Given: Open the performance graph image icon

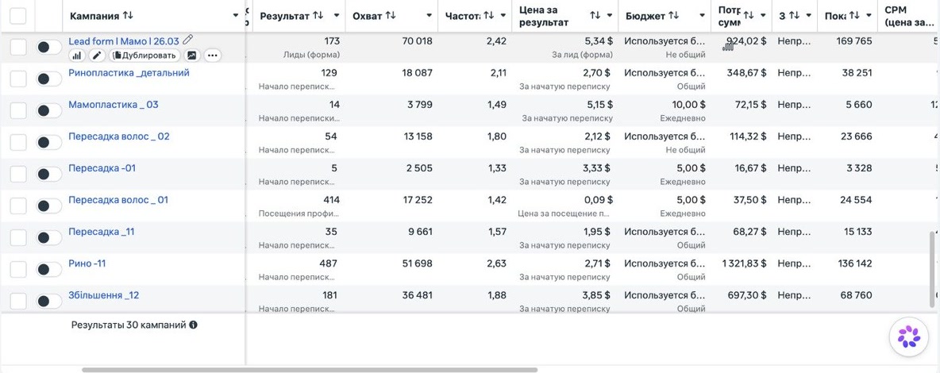Looking at the screenshot, I should coord(192,56).
